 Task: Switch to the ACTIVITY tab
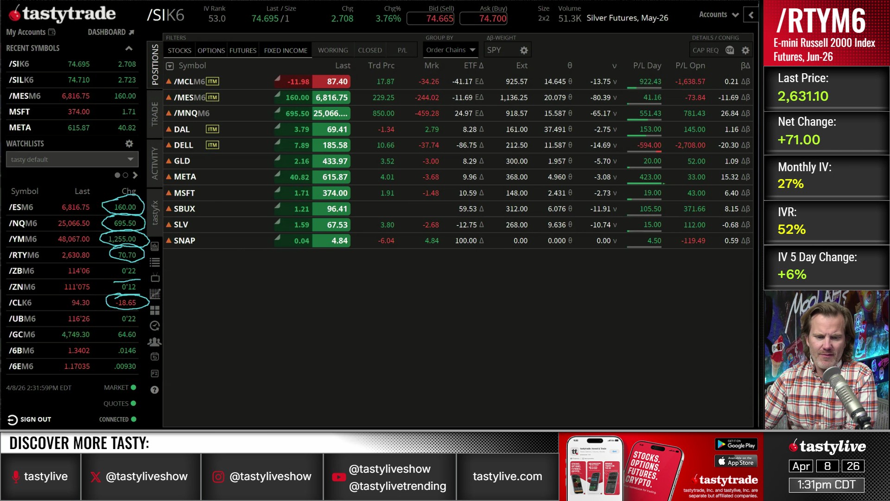click(x=155, y=163)
